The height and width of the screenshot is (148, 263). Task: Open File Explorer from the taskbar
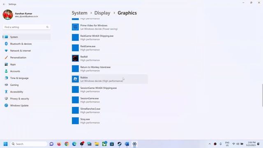[x=97, y=144]
